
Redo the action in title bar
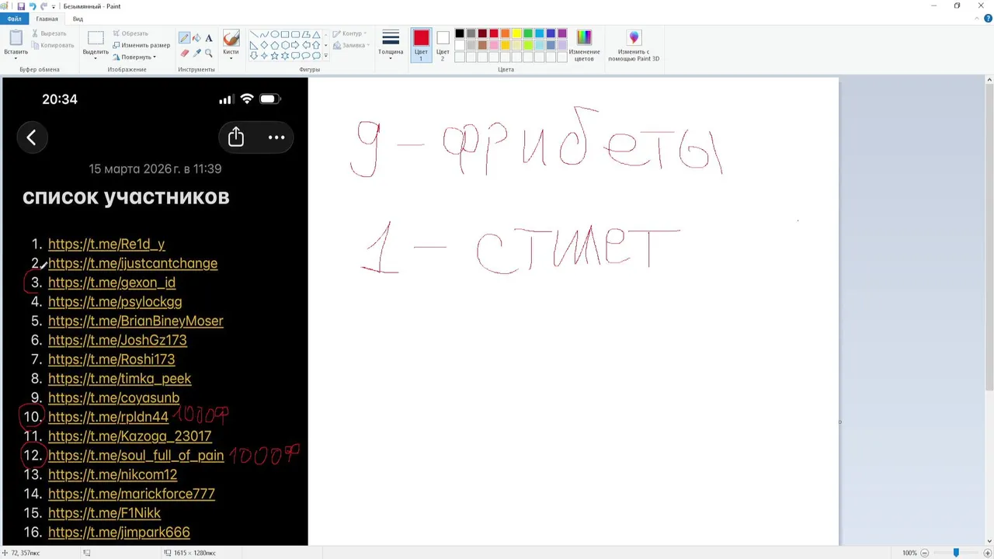point(44,6)
